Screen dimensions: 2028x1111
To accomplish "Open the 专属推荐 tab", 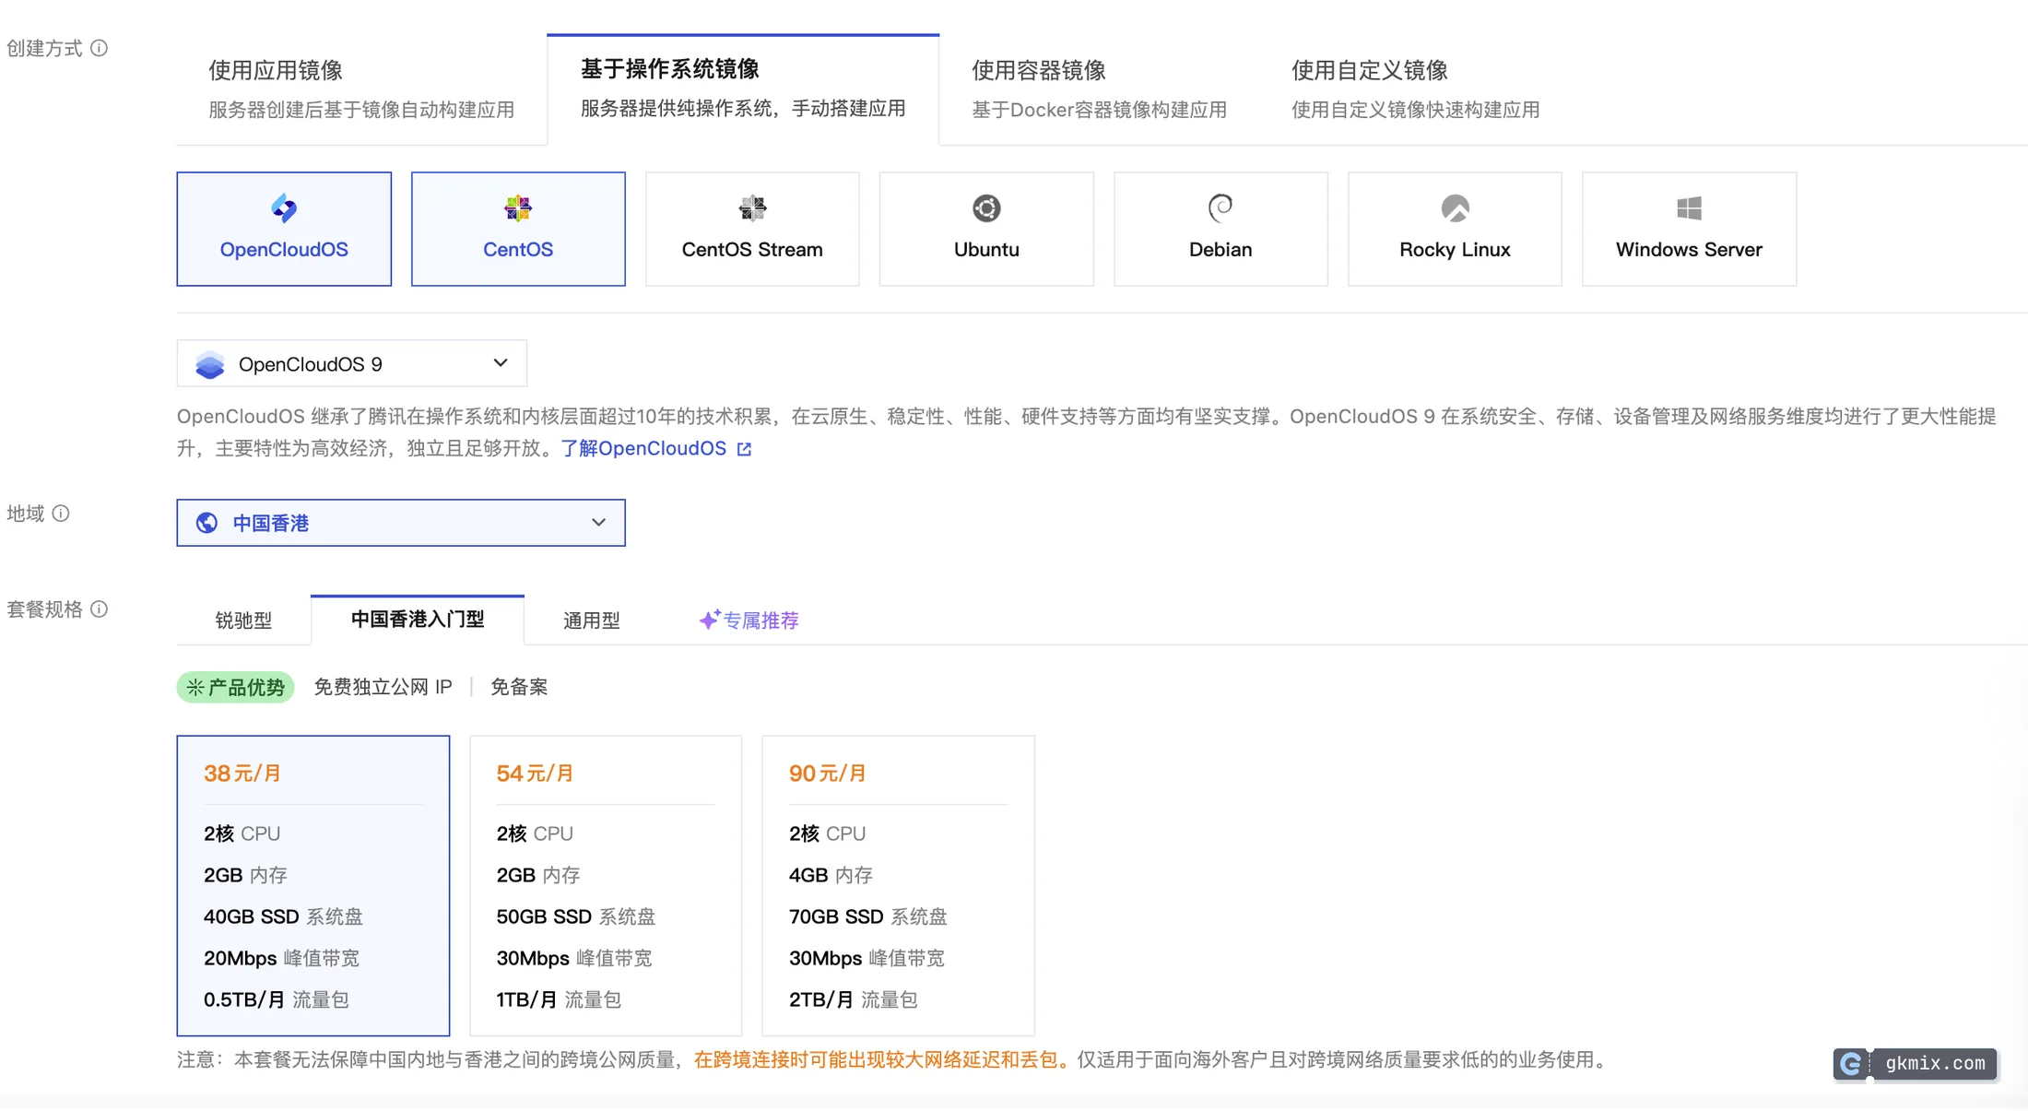I will [749, 621].
